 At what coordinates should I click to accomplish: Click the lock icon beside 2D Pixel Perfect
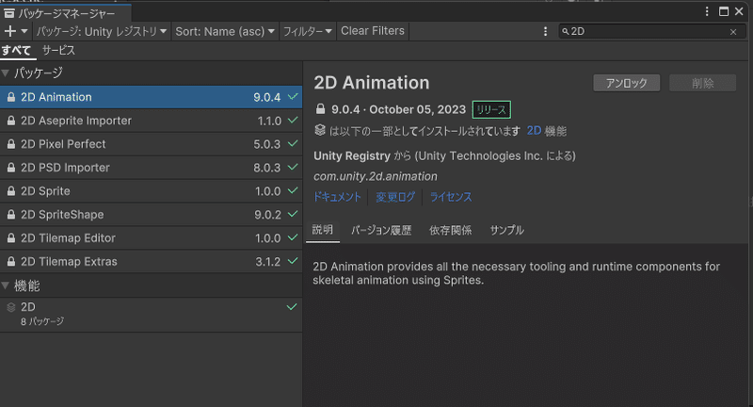11,144
